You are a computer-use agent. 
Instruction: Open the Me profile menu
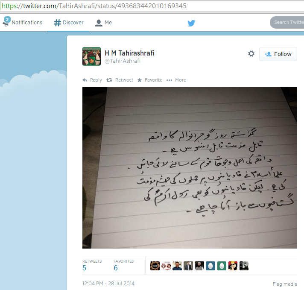[103, 23]
